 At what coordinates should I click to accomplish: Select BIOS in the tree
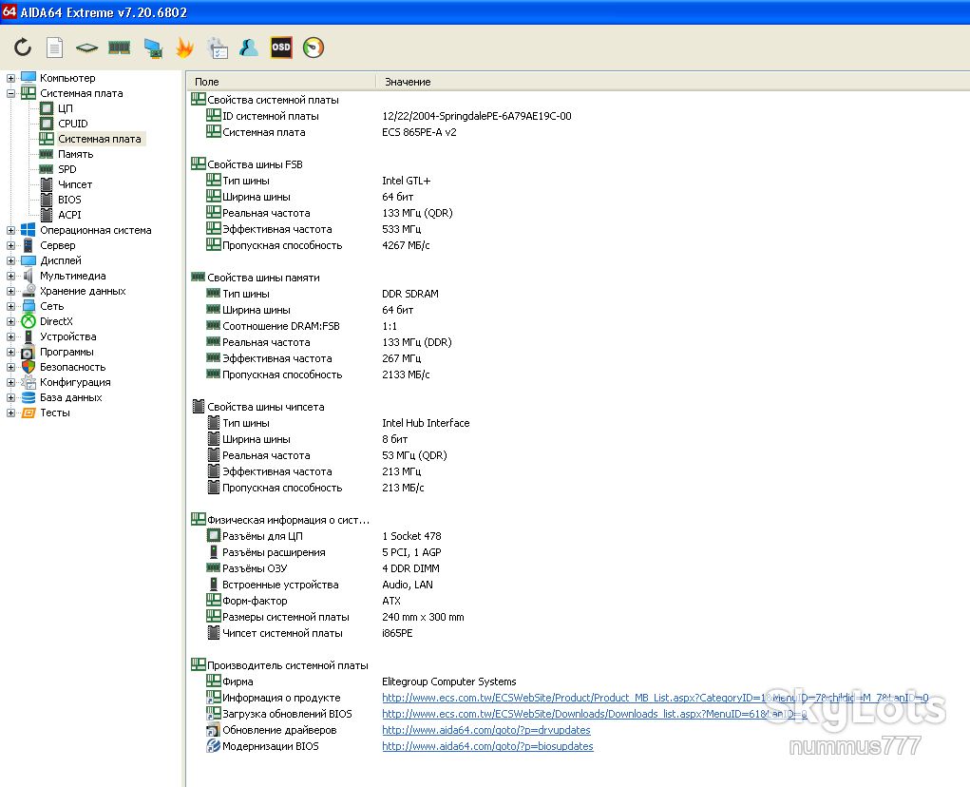pyautogui.click(x=69, y=200)
